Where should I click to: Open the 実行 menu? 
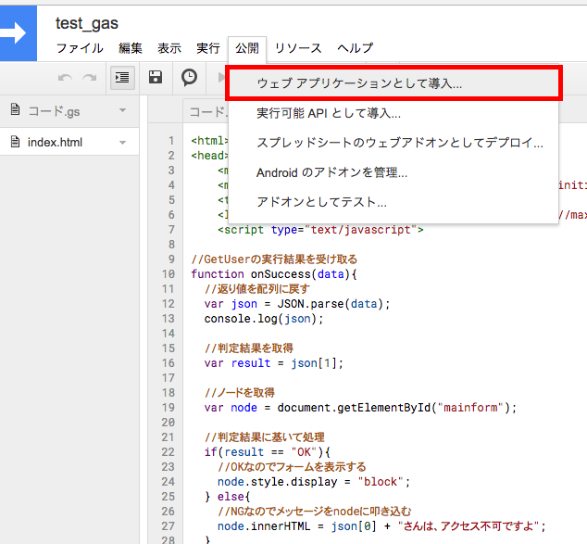pyautogui.click(x=208, y=48)
